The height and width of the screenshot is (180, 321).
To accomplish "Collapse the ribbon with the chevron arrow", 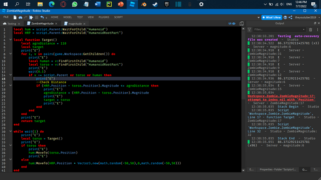I will (258, 18).
